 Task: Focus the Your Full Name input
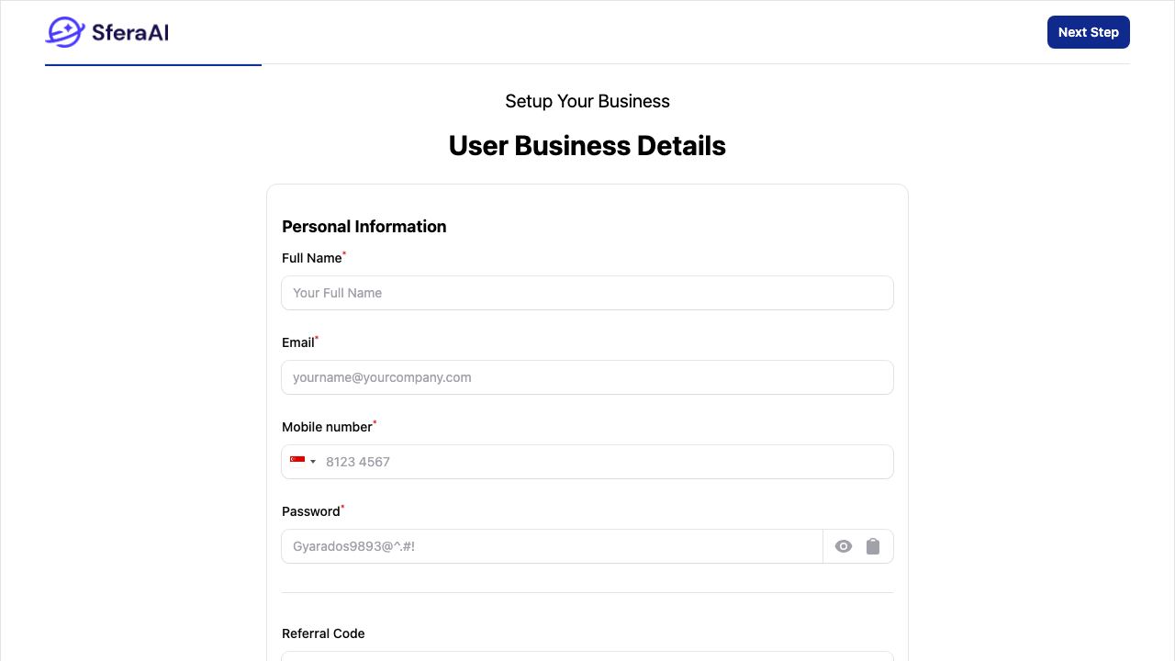[x=587, y=293]
